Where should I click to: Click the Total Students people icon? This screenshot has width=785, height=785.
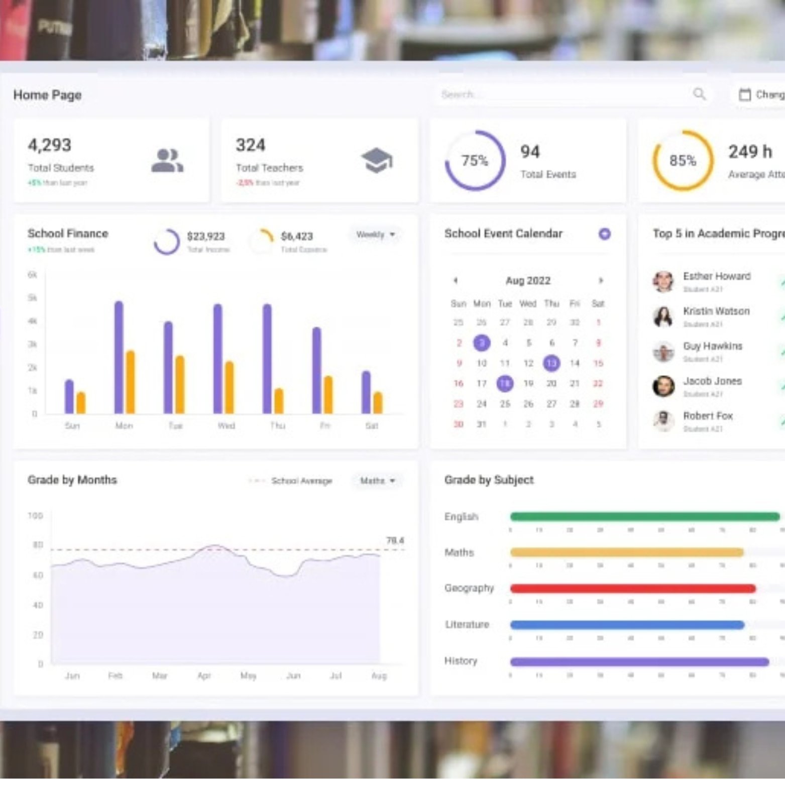pyautogui.click(x=167, y=161)
